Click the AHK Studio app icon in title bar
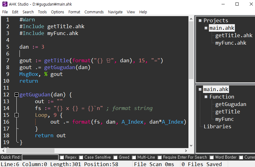Image resolution: width=255 pixels, height=167 pixels. point(4,4)
